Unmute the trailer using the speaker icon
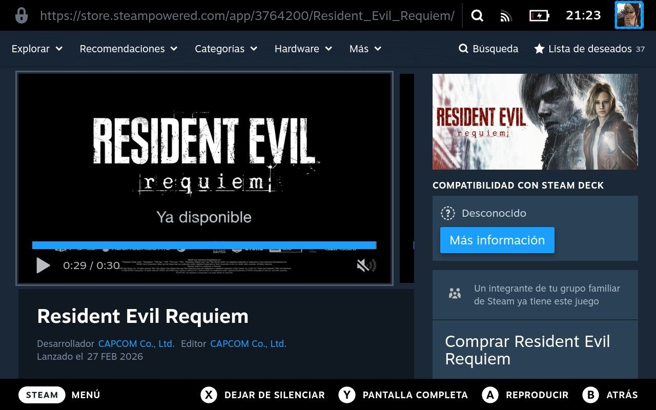This screenshot has height=410, width=656. pos(366,265)
